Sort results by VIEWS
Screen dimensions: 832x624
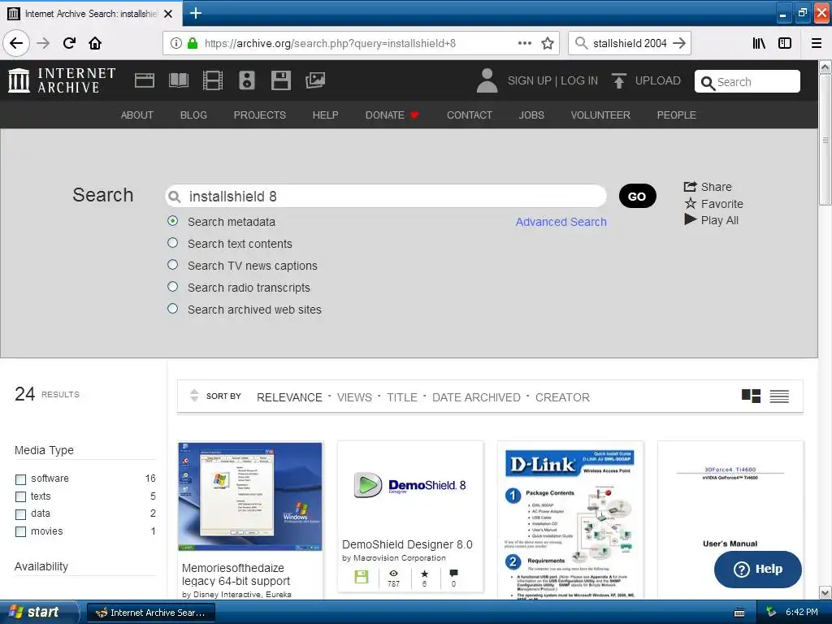(x=354, y=397)
